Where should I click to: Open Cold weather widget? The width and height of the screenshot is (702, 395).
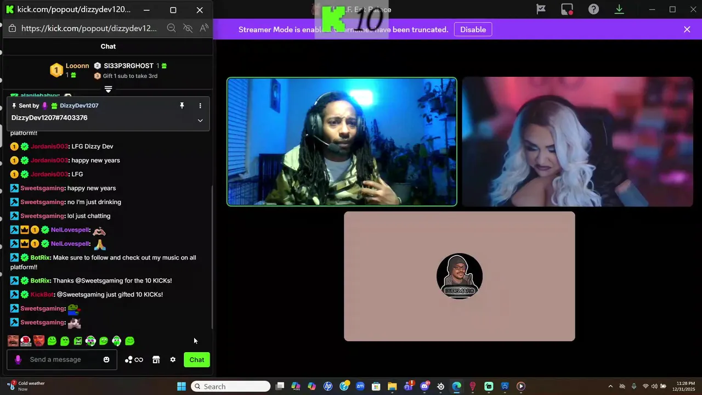coord(25,386)
